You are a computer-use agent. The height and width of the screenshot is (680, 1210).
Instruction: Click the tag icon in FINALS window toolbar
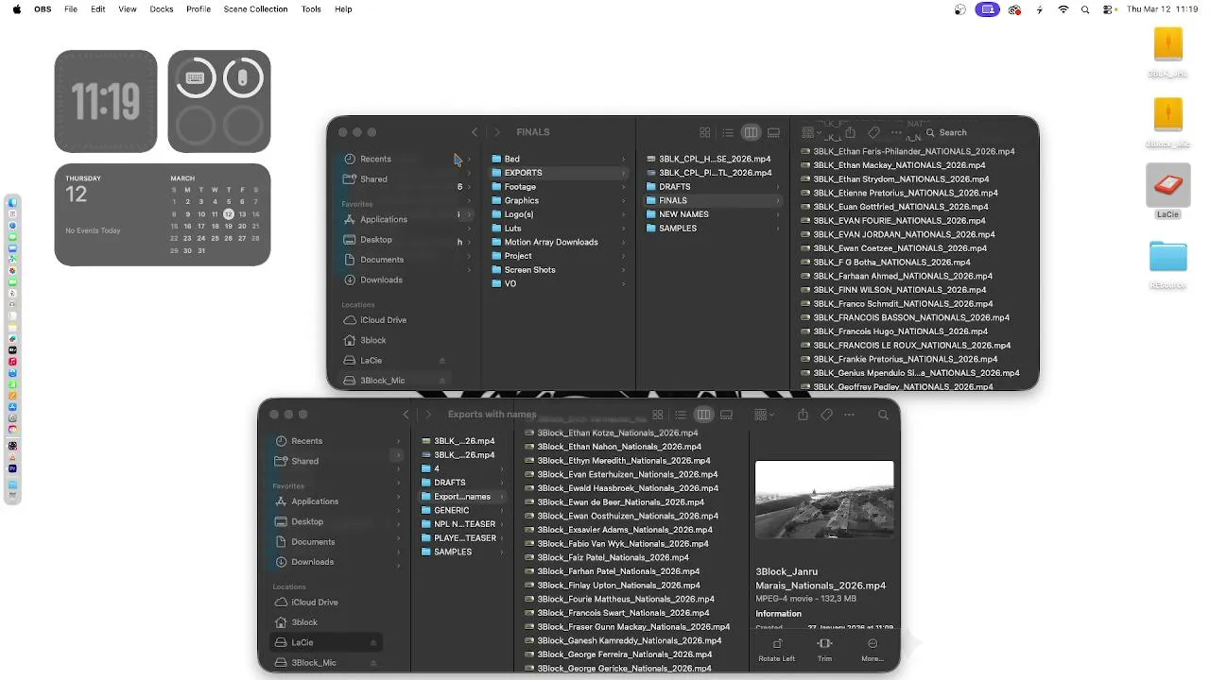tap(873, 132)
